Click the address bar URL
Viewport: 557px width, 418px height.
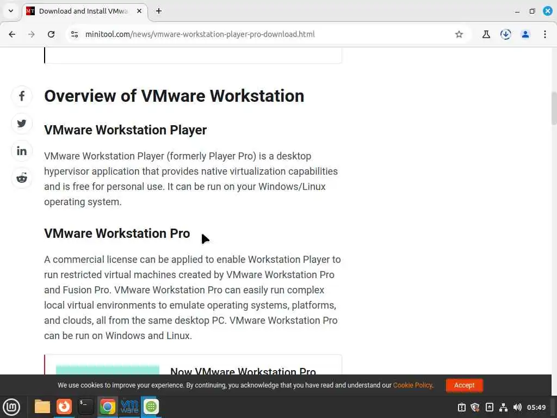point(200,34)
